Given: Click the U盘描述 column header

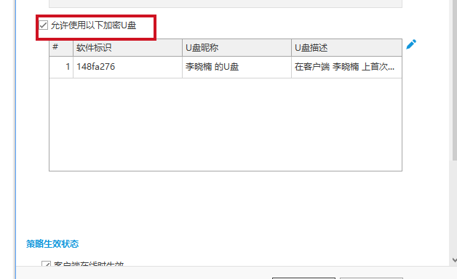Looking at the screenshot, I should point(346,48).
